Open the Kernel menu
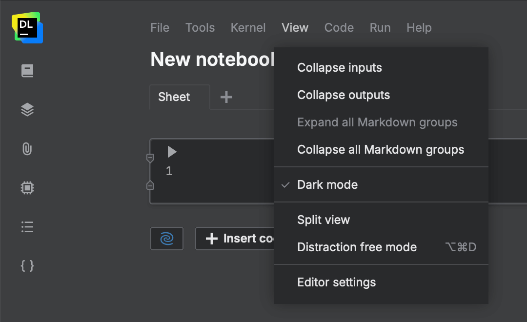The height and width of the screenshot is (322, 527). point(248,27)
